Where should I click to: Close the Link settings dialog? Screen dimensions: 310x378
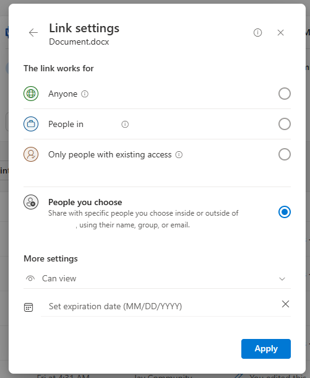pyautogui.click(x=280, y=33)
